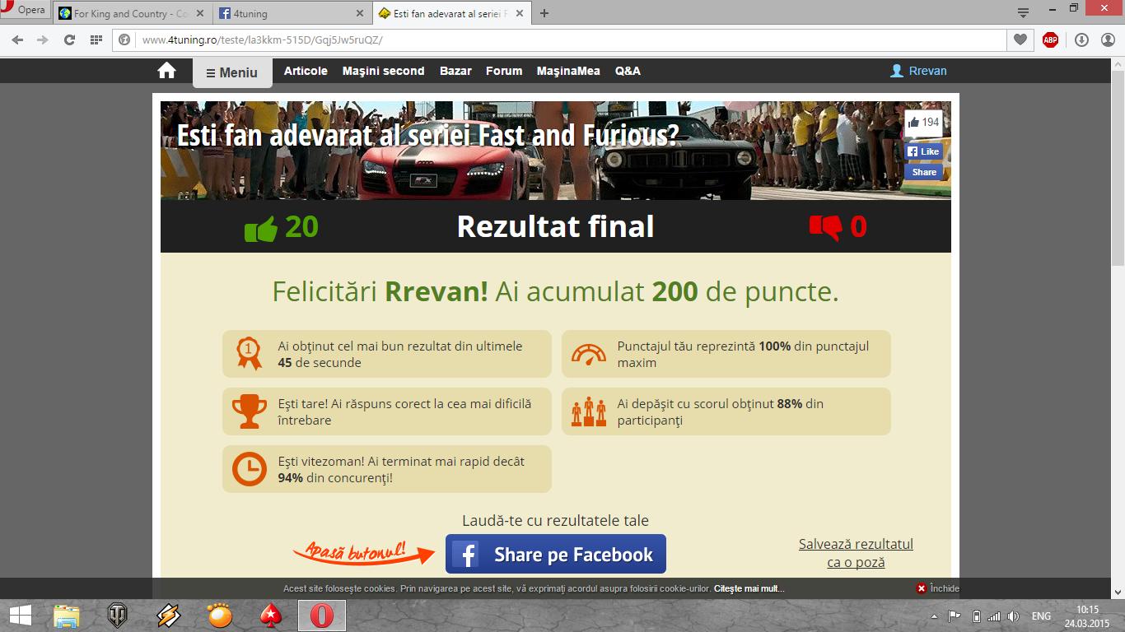Add page to bookmarks with heart icon

(x=1020, y=39)
